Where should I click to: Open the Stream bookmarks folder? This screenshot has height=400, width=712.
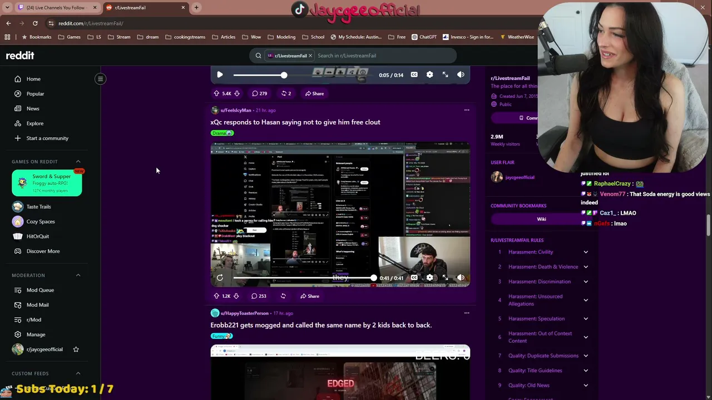pyautogui.click(x=119, y=37)
